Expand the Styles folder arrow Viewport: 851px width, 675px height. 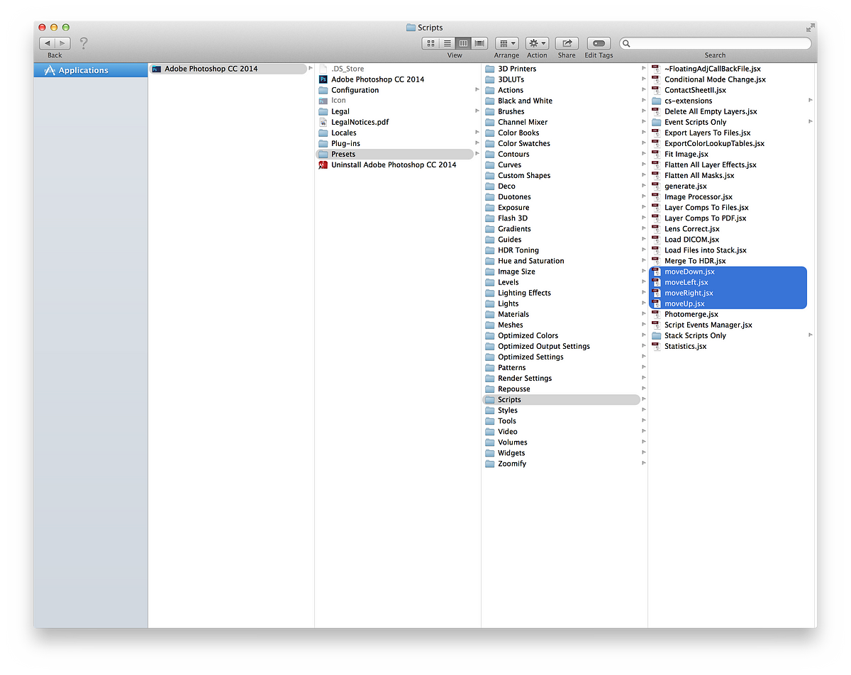coord(644,411)
